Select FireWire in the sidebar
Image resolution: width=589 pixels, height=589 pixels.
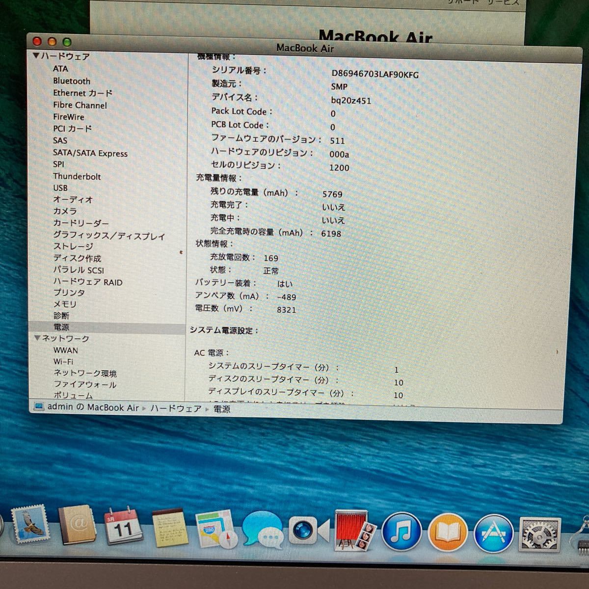[68, 117]
